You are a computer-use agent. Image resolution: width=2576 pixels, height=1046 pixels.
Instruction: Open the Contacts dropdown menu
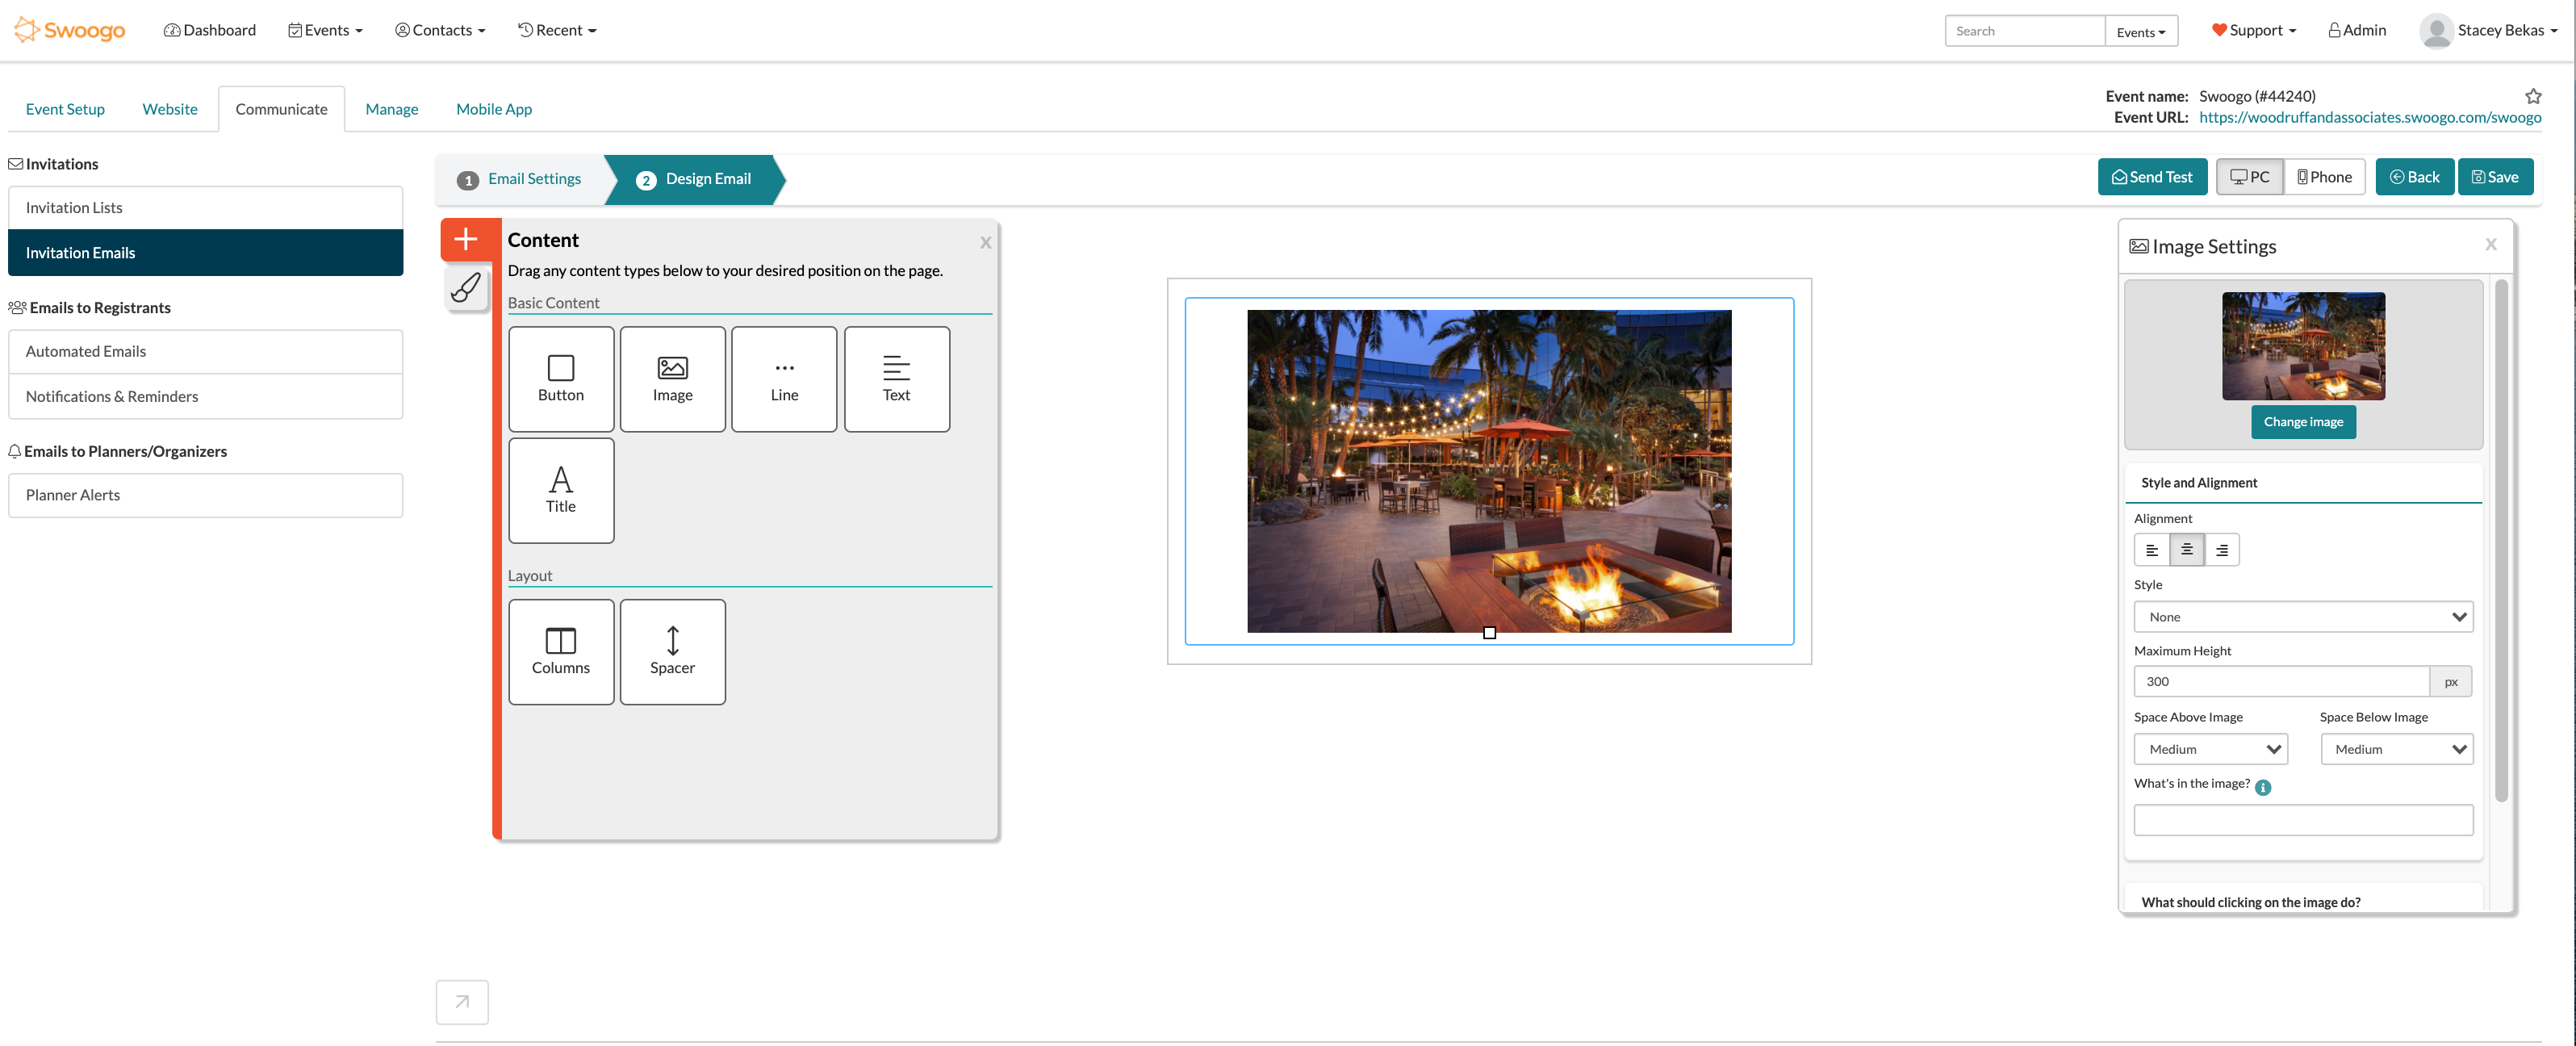tap(440, 30)
